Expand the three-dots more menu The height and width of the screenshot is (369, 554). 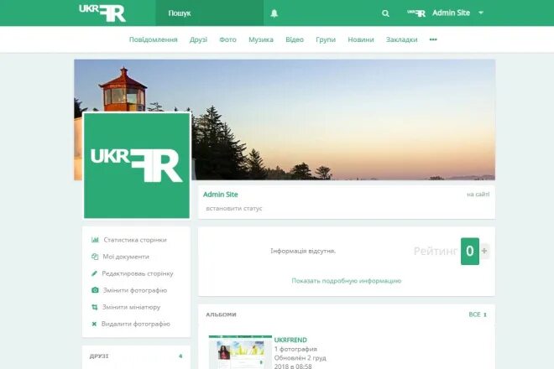pos(433,39)
